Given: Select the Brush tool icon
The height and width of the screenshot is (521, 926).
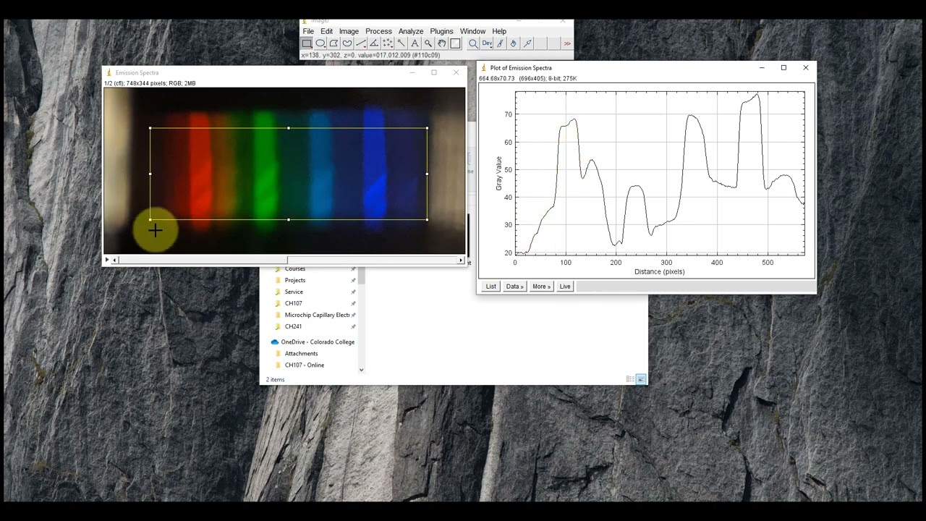Looking at the screenshot, I should coord(500,43).
